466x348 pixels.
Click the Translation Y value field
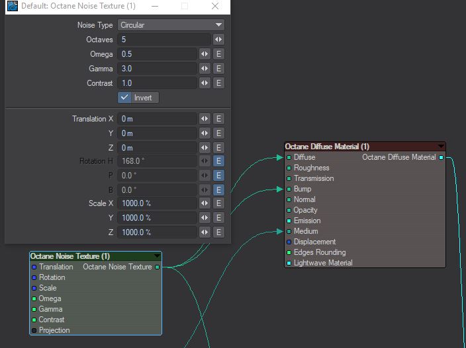158,133
